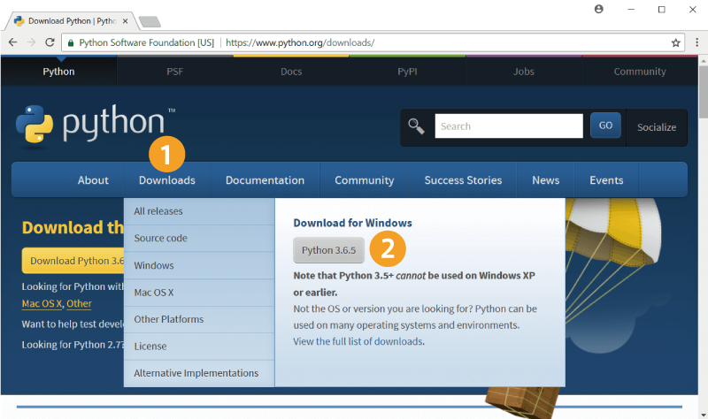Open the Chrome three-dot menu

(697, 42)
